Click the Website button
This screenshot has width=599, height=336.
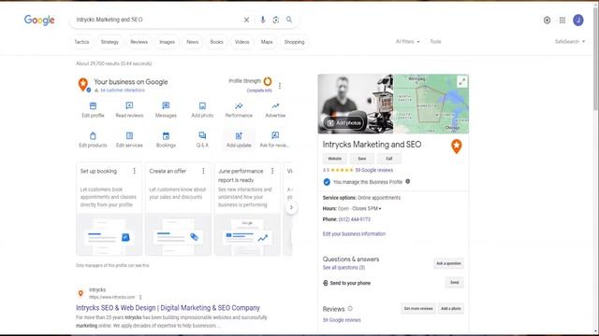(335, 159)
